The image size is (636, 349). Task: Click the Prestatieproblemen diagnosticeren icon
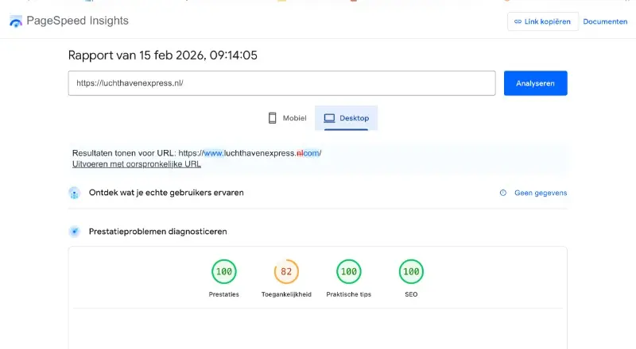74,232
